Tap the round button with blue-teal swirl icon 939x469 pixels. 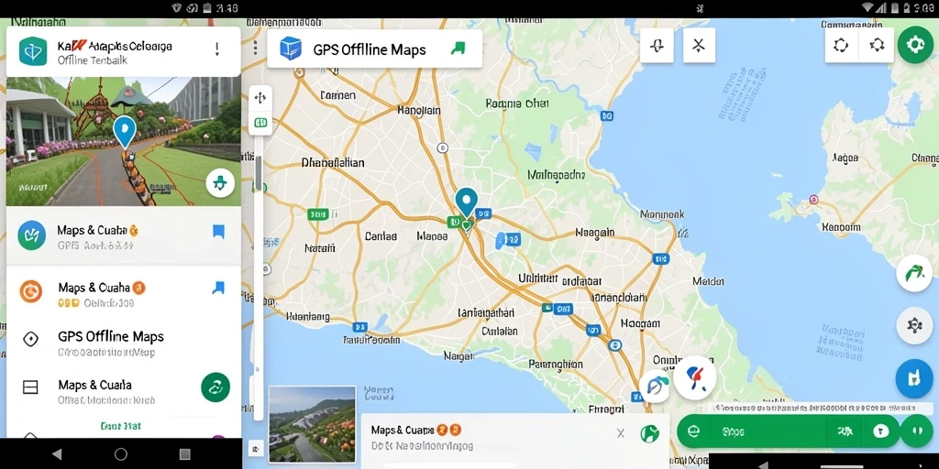(x=654, y=387)
